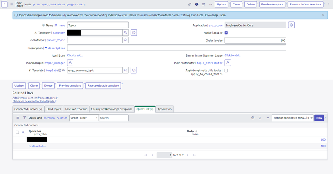Unlock the Topic contributor field
The height and width of the screenshot is (174, 333).
coord(227,63)
